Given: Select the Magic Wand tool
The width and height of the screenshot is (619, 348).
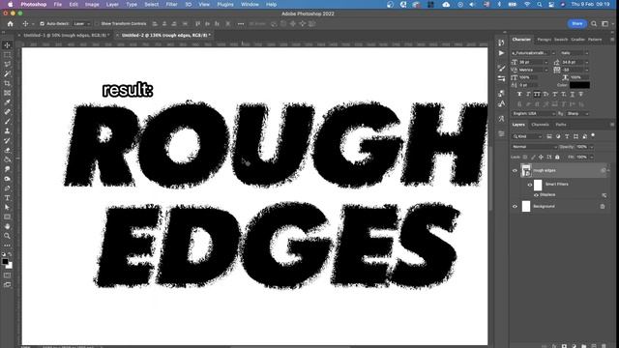Looking at the screenshot, I should [7, 73].
